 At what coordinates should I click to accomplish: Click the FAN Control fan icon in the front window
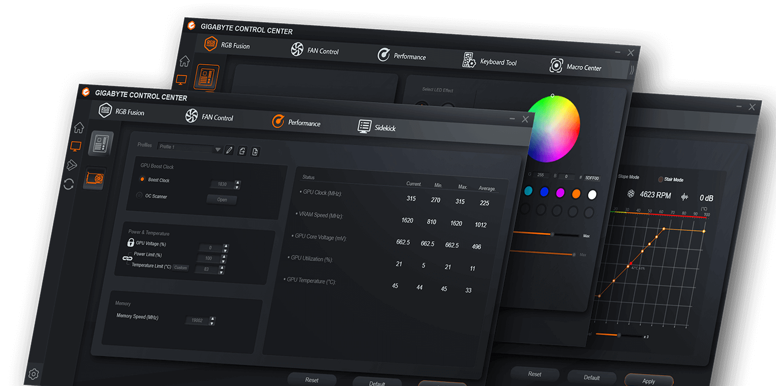click(191, 116)
